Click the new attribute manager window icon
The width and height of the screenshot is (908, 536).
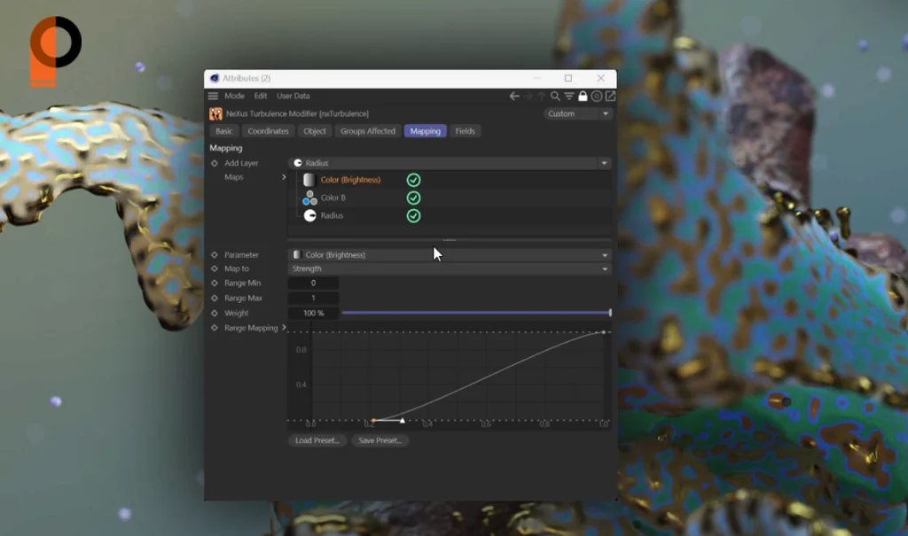pos(610,96)
